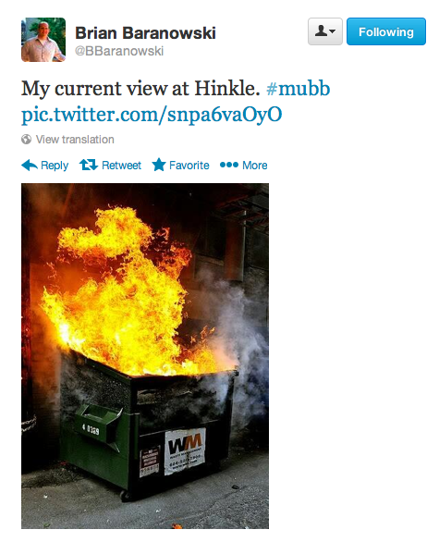Mark tweet using the Favorite label
Image resolution: width=439 pixels, height=542 pixels.
189,166
